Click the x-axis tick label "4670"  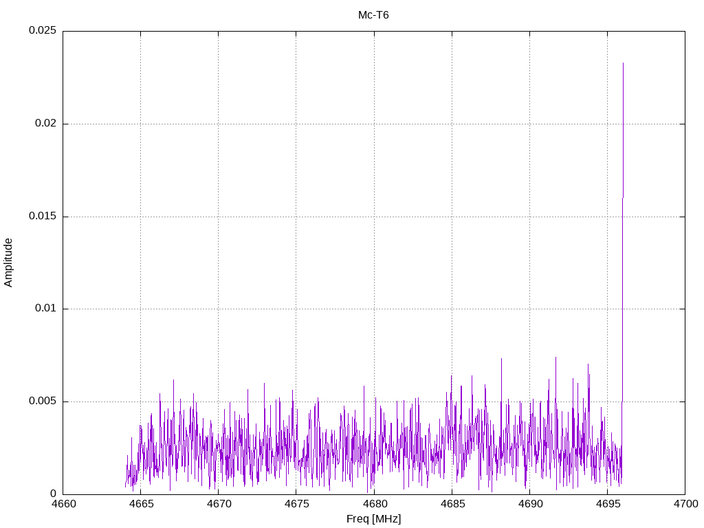point(219,504)
